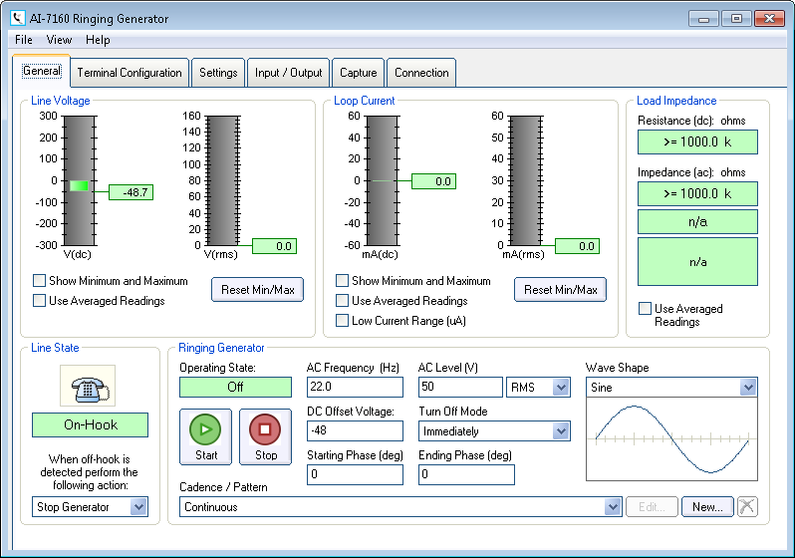Expand the Turn Off Mode dropdown
795x558 pixels.
[x=560, y=431]
